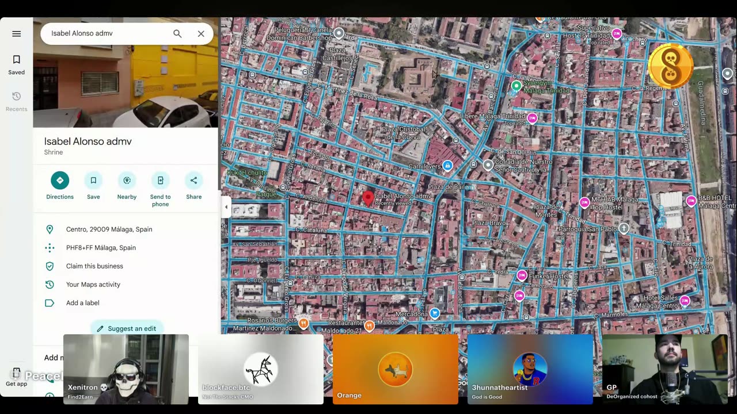The height and width of the screenshot is (414, 737).
Task: Click the Mercadona shopping marker
Action: pyautogui.click(x=435, y=314)
